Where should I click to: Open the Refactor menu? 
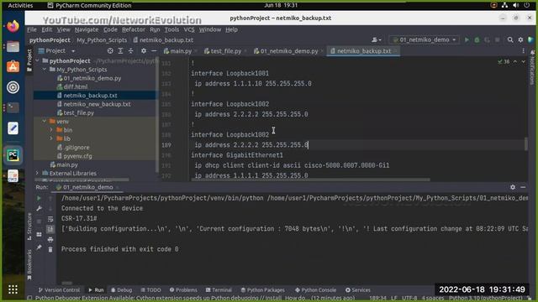pos(134,30)
